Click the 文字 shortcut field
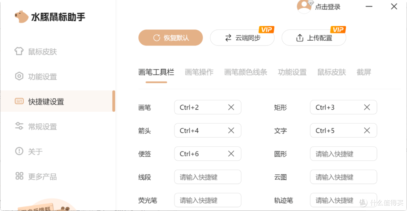The width and height of the screenshot is (407, 211). (343, 131)
